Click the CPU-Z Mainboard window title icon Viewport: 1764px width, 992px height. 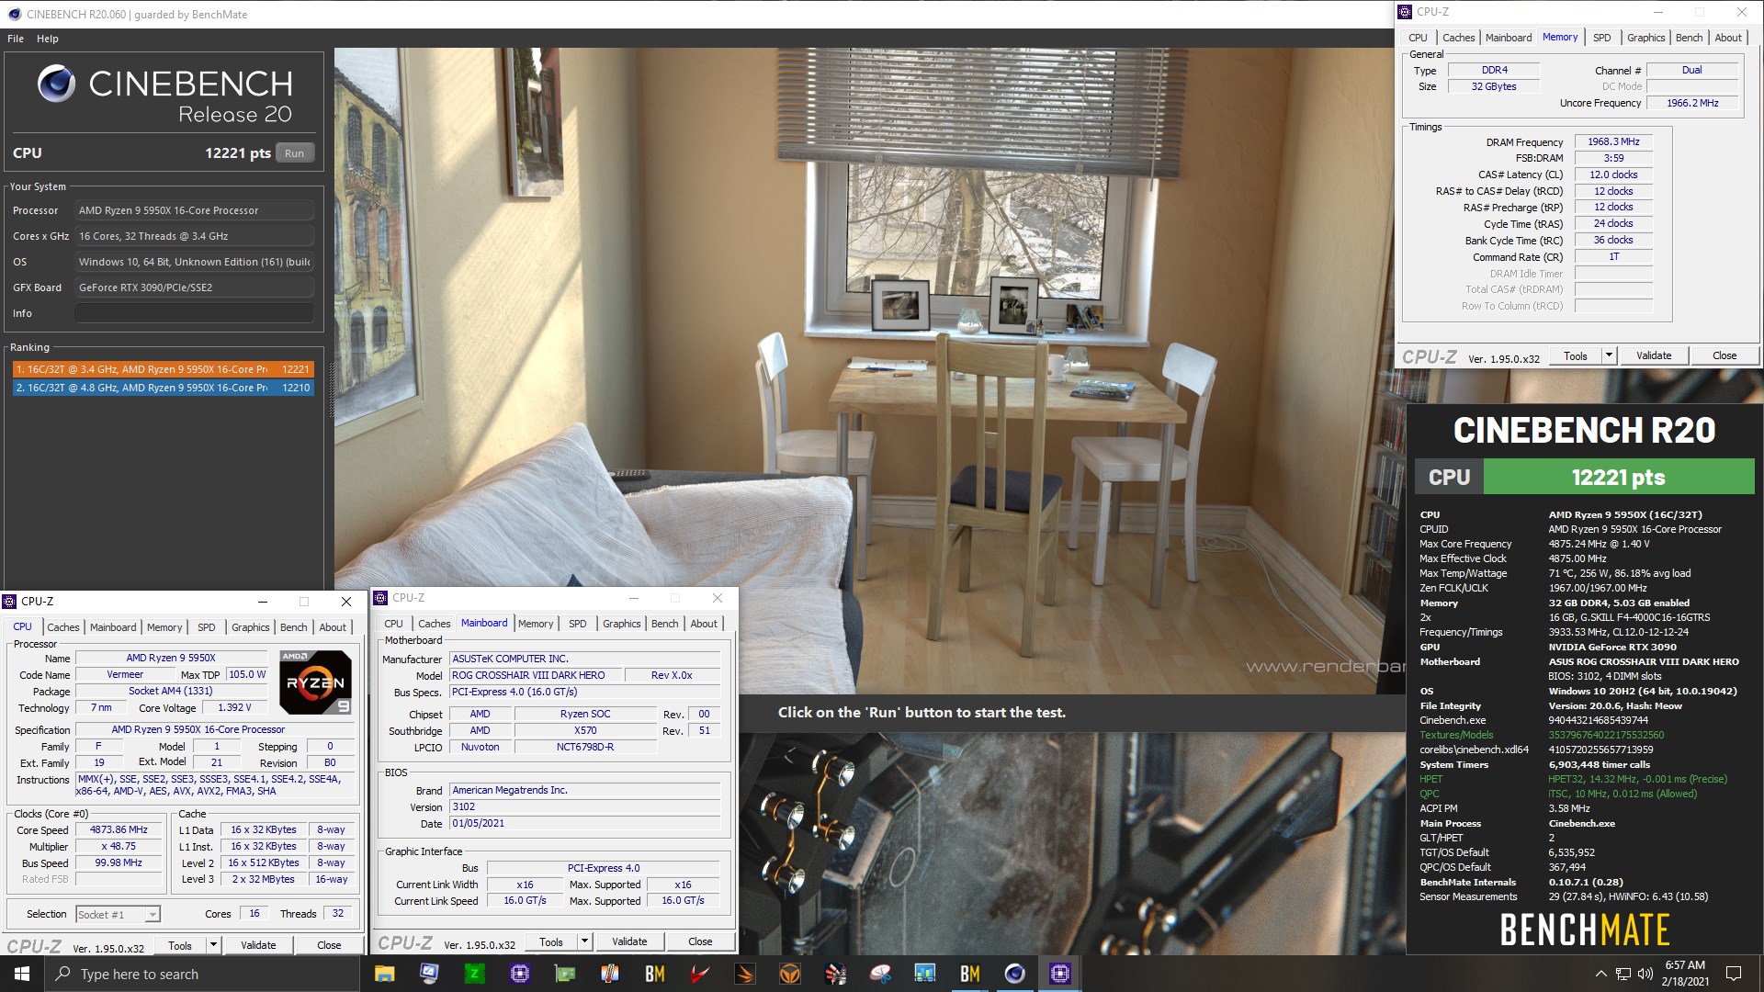(x=380, y=598)
